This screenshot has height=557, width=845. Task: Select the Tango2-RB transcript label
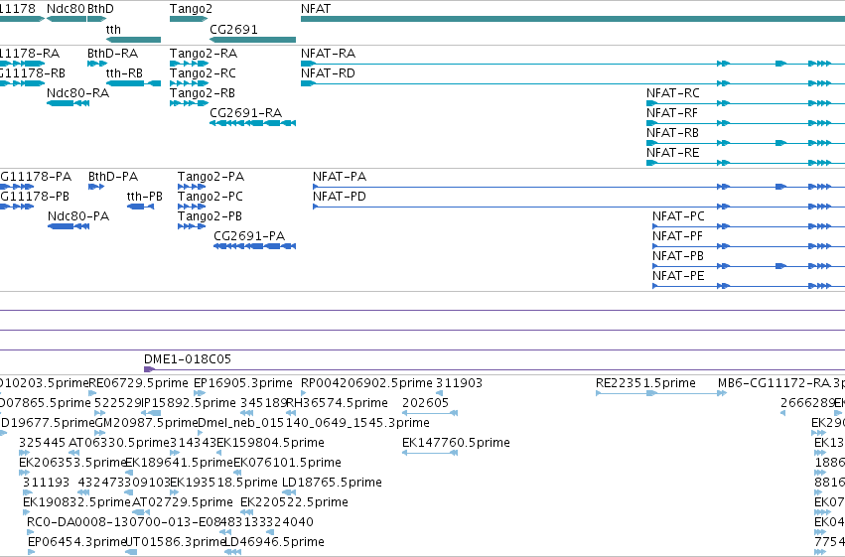coord(203,93)
